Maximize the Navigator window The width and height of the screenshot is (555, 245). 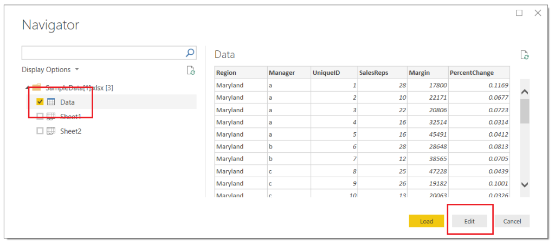(519, 13)
